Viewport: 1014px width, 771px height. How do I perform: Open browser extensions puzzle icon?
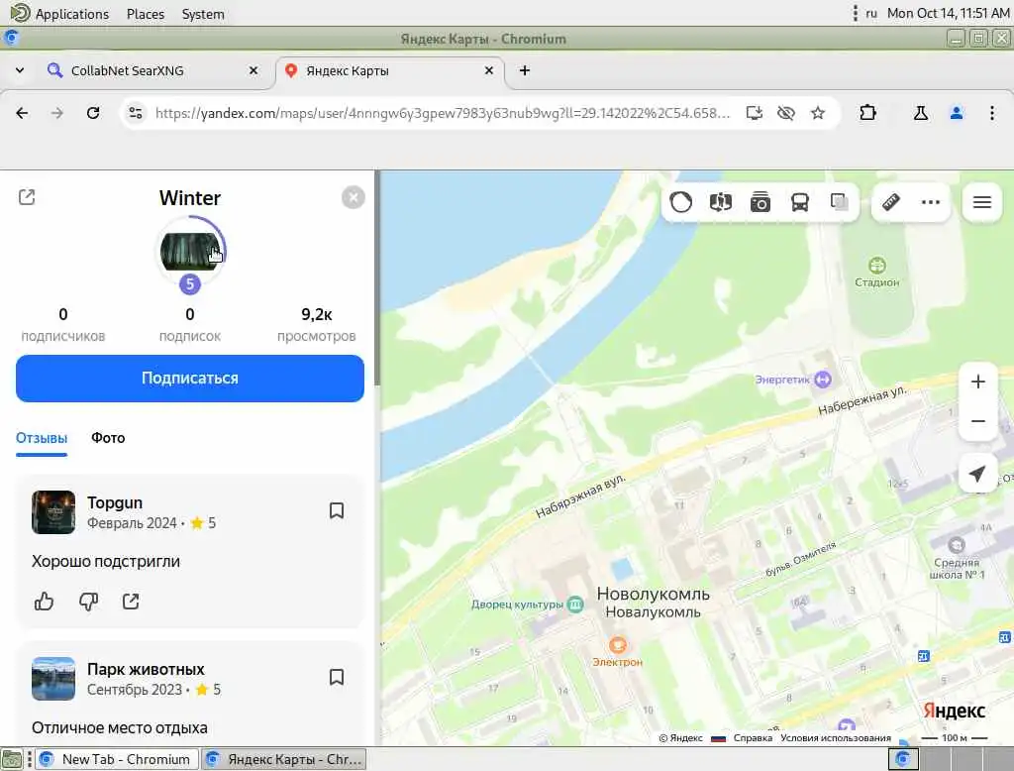coord(867,113)
